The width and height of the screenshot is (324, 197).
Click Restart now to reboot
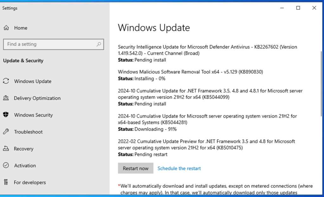[136, 168]
